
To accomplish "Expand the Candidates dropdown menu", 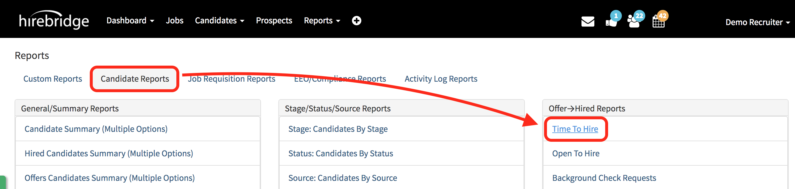I will click(219, 21).
